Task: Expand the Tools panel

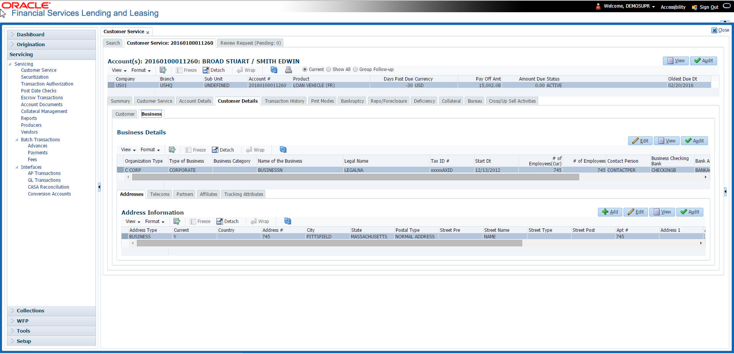Action: (x=12, y=331)
